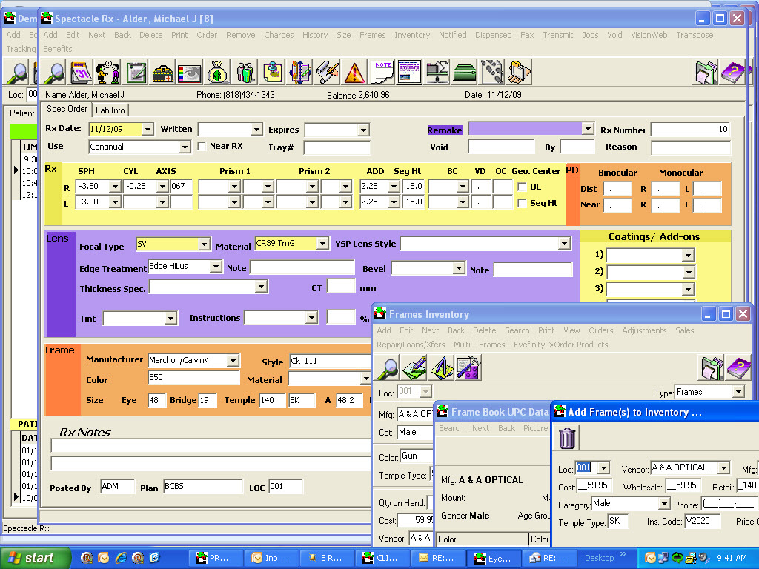759x569 pixels.
Task: Open the Use dropdown showing Continual
Action: click(x=185, y=147)
